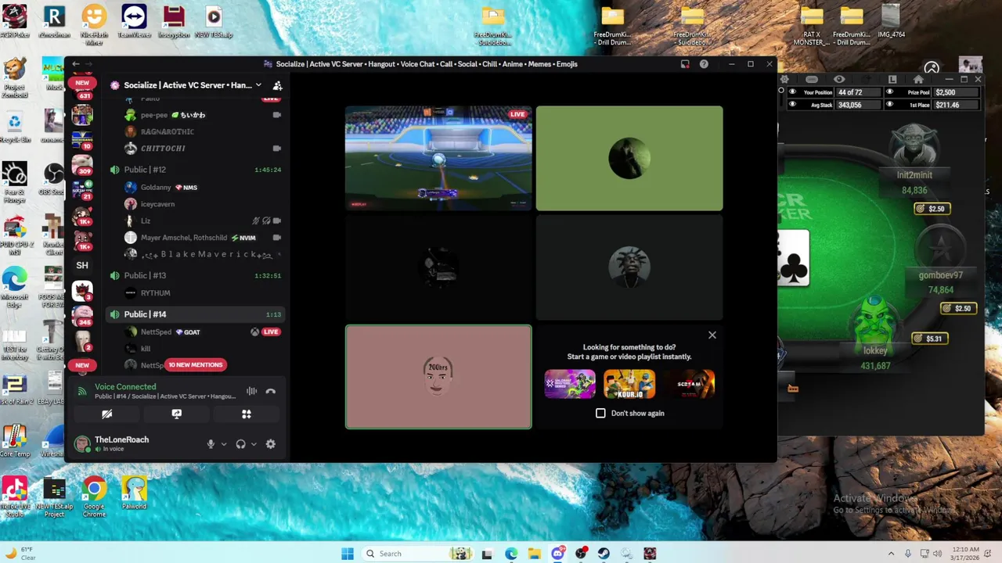Image resolution: width=1002 pixels, height=563 pixels.
Task: Open voice activities launcher button
Action: point(247,414)
